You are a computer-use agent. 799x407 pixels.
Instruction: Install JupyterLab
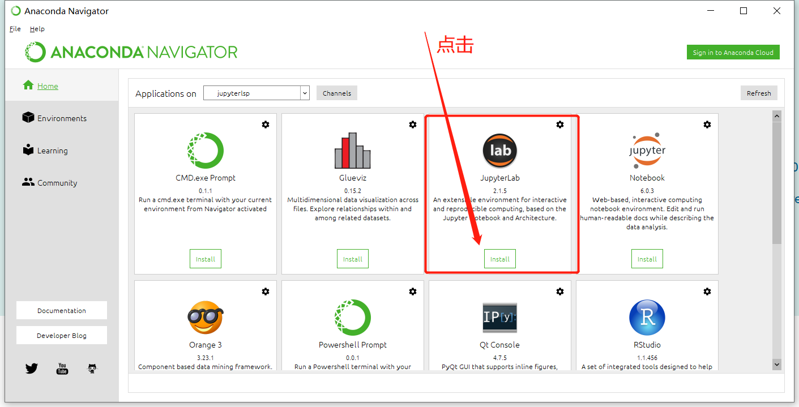tap(500, 259)
